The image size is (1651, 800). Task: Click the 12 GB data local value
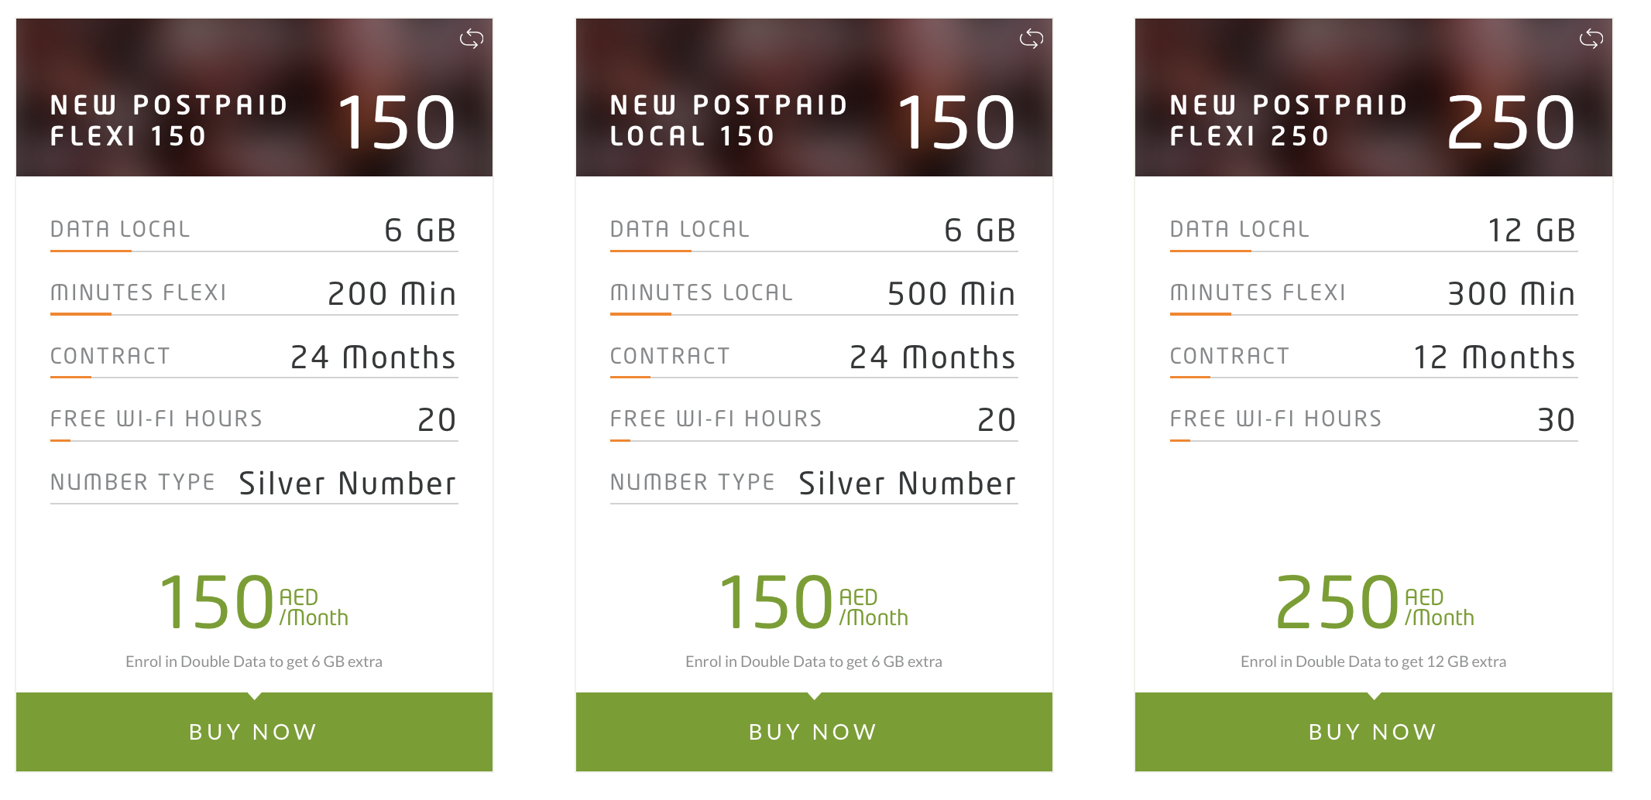1531,231
